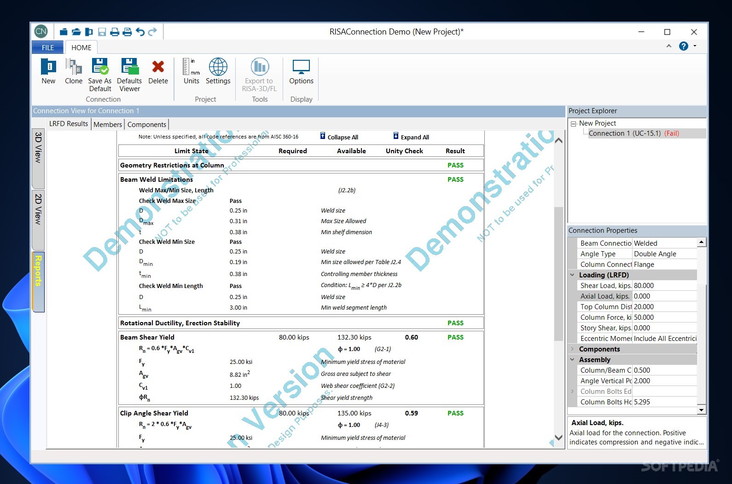Delete the connection with the red X

158,71
